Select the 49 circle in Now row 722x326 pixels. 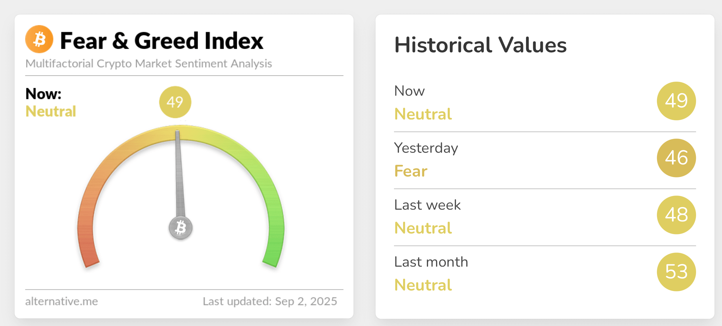point(676,101)
